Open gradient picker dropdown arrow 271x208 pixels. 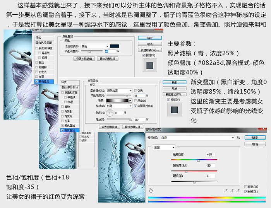click(130, 101)
